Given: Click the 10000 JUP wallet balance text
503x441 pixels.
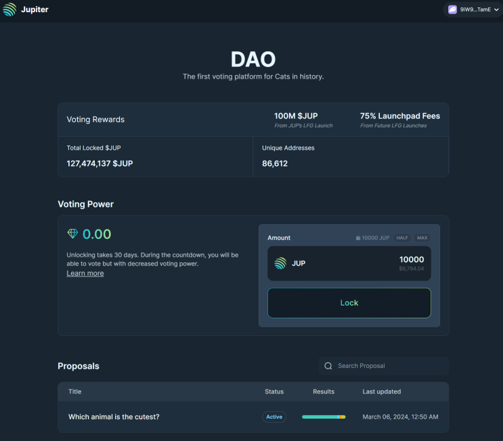Looking at the screenshot, I should pos(375,238).
